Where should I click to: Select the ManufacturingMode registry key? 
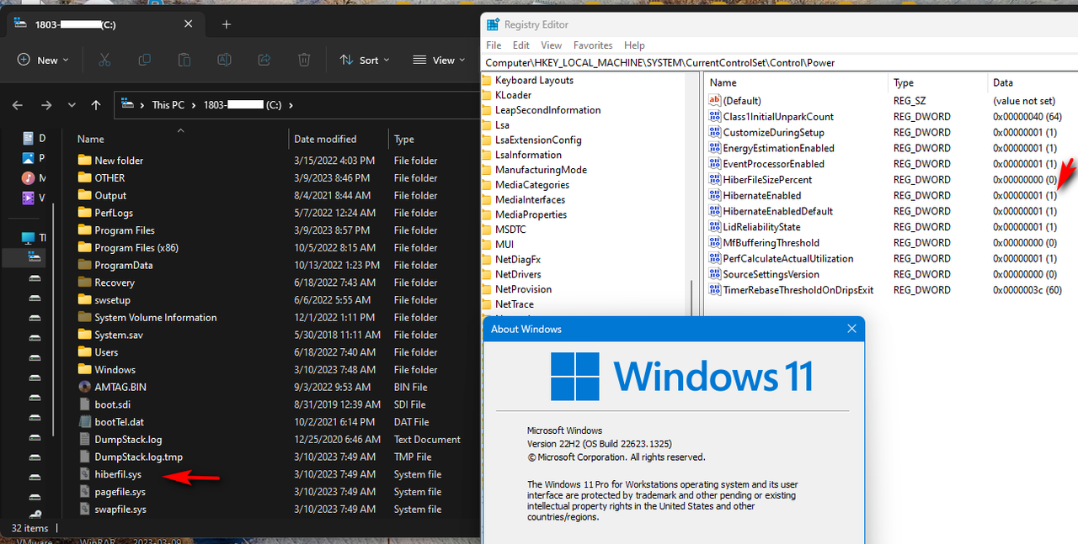pos(541,170)
